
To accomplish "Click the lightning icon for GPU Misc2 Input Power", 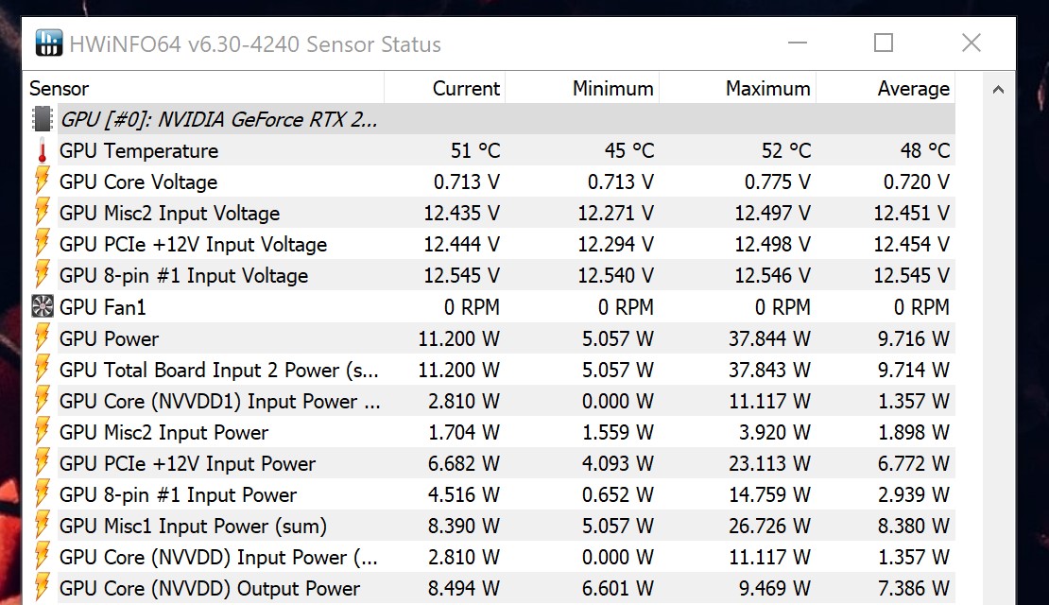I will pyautogui.click(x=43, y=432).
